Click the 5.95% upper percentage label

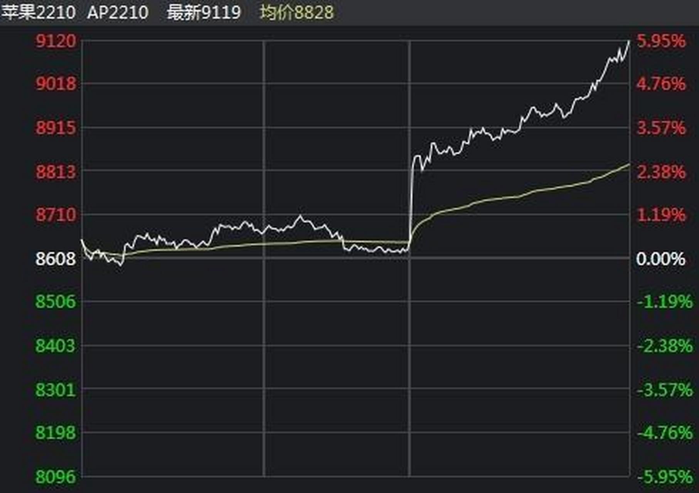pyautogui.click(x=662, y=40)
